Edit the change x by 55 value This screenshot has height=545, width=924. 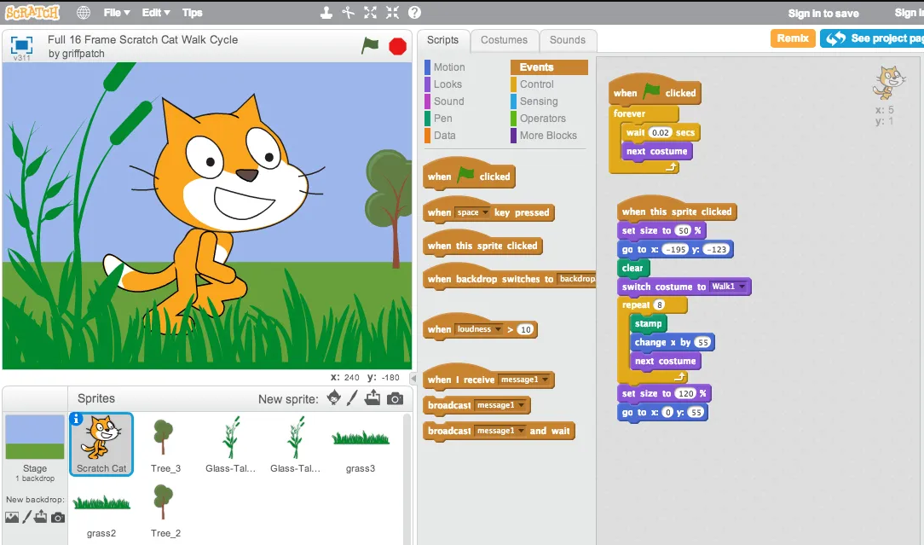(x=702, y=343)
